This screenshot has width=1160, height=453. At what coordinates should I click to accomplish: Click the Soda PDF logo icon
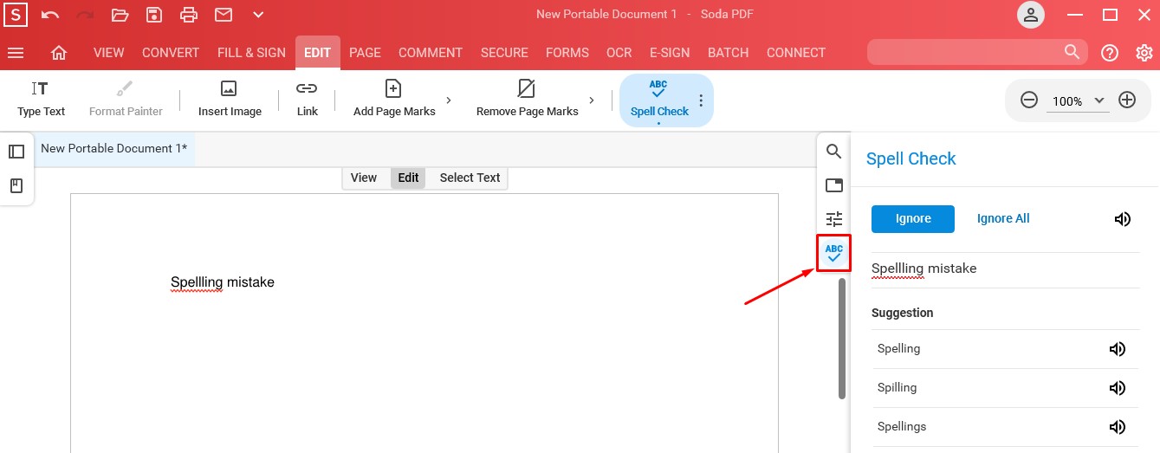click(16, 15)
